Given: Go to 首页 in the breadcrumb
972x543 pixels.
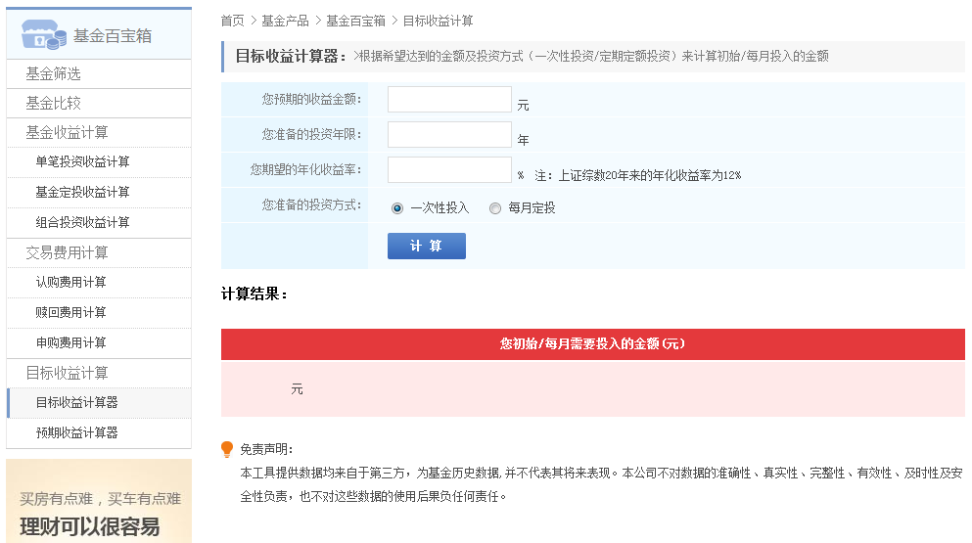Looking at the screenshot, I should coord(232,21).
